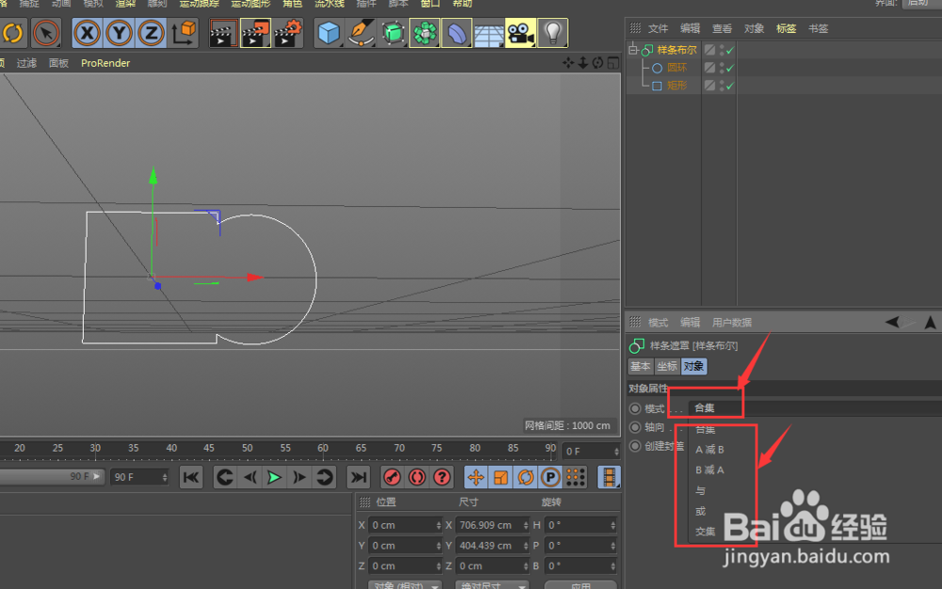942x589 pixels.
Task: Select the 样条布尔 object
Action: coord(676,50)
